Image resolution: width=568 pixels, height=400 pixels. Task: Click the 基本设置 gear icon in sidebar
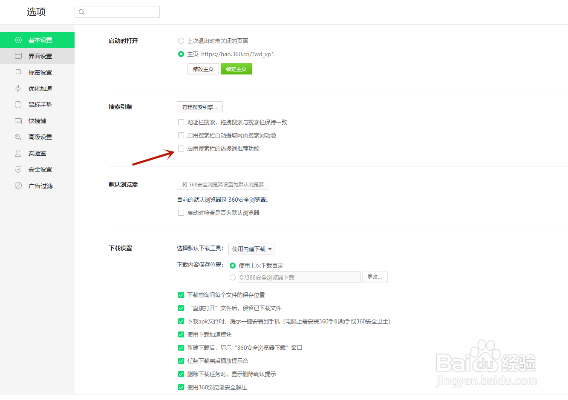point(18,40)
